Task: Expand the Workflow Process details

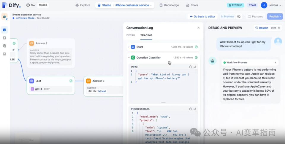Action: (275, 62)
